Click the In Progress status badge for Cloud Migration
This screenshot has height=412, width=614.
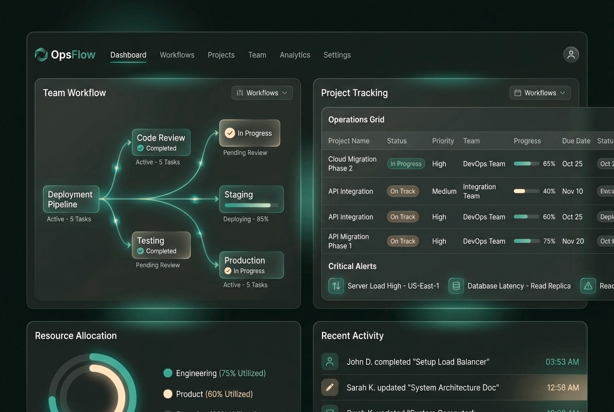[x=406, y=164]
